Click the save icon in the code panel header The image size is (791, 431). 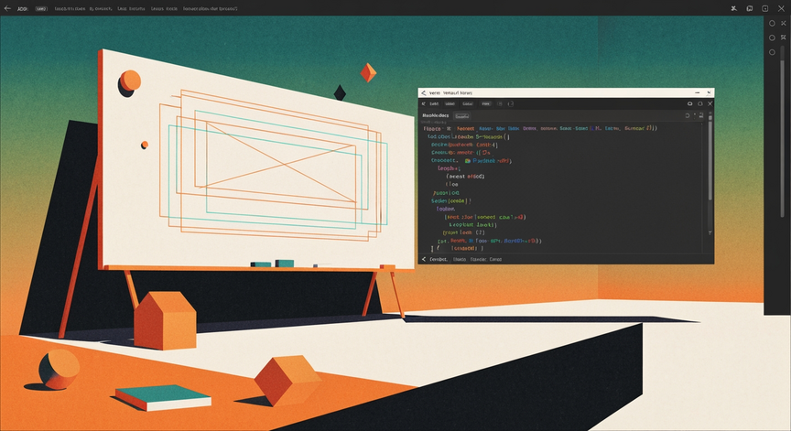[701, 115]
